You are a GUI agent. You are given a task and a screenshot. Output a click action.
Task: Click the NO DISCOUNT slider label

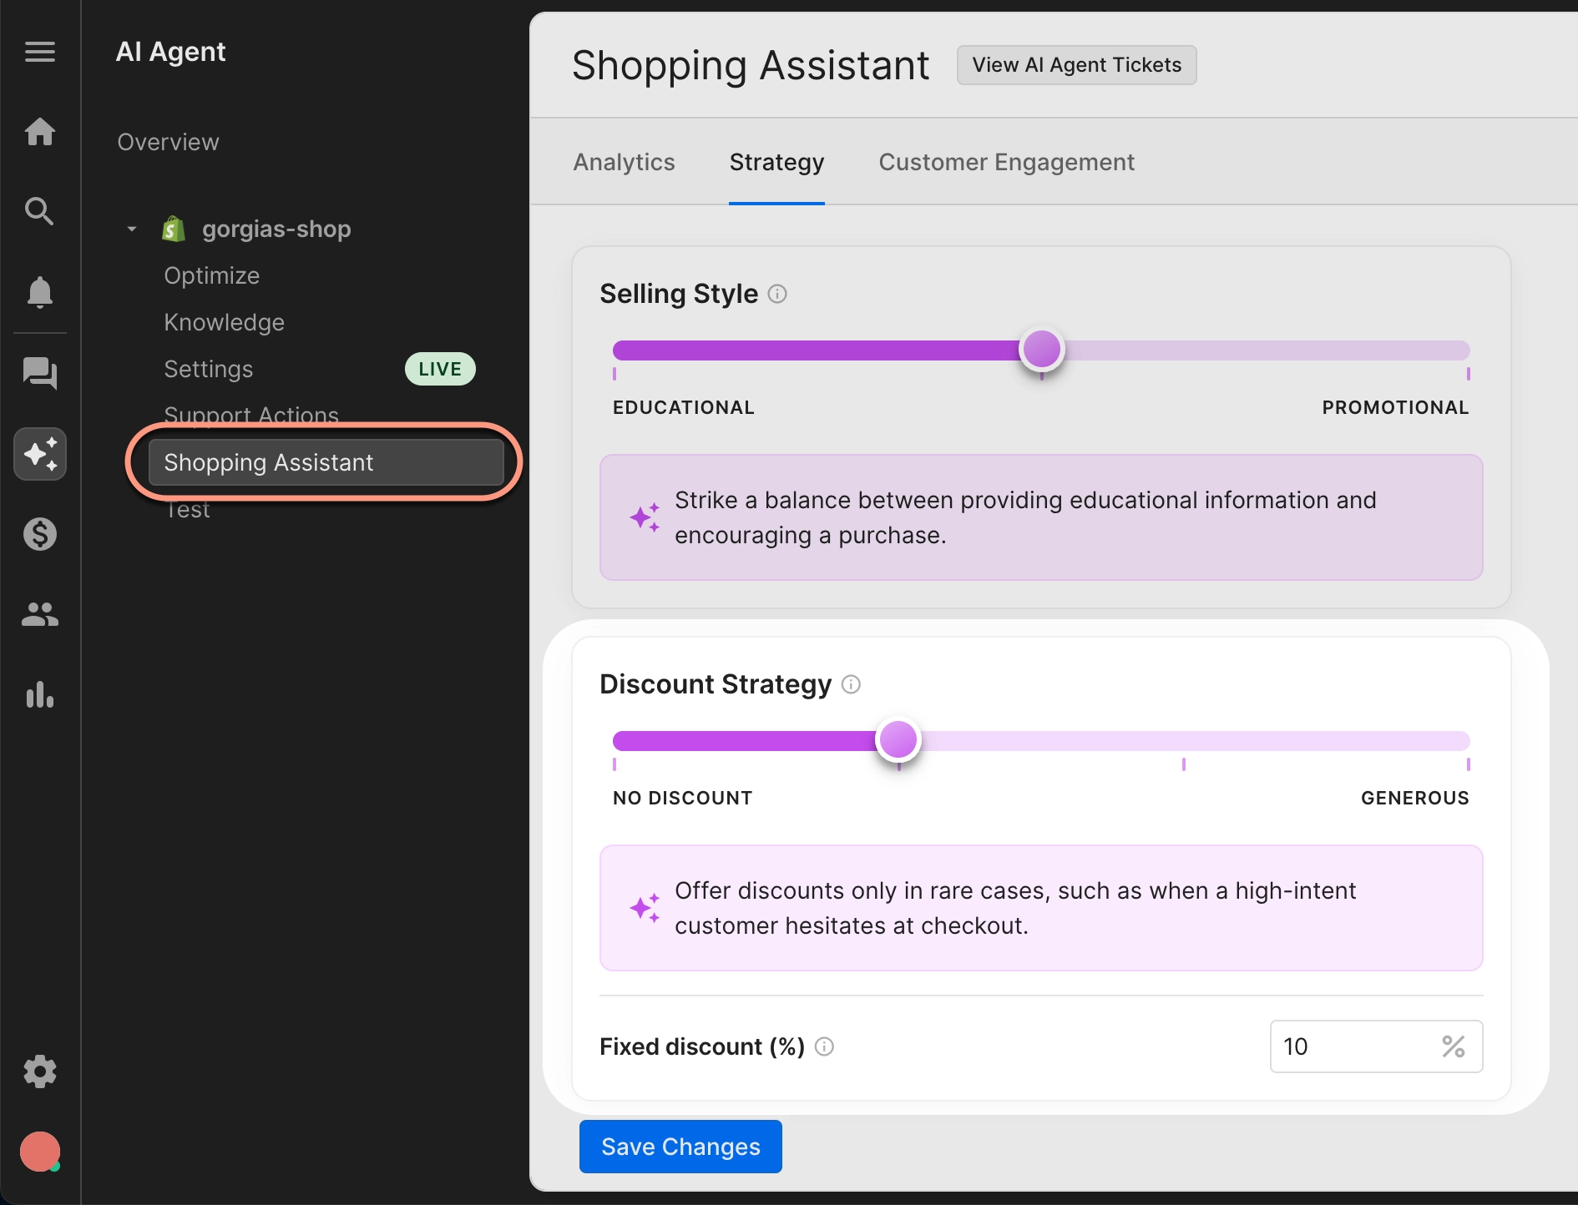pyautogui.click(x=682, y=798)
